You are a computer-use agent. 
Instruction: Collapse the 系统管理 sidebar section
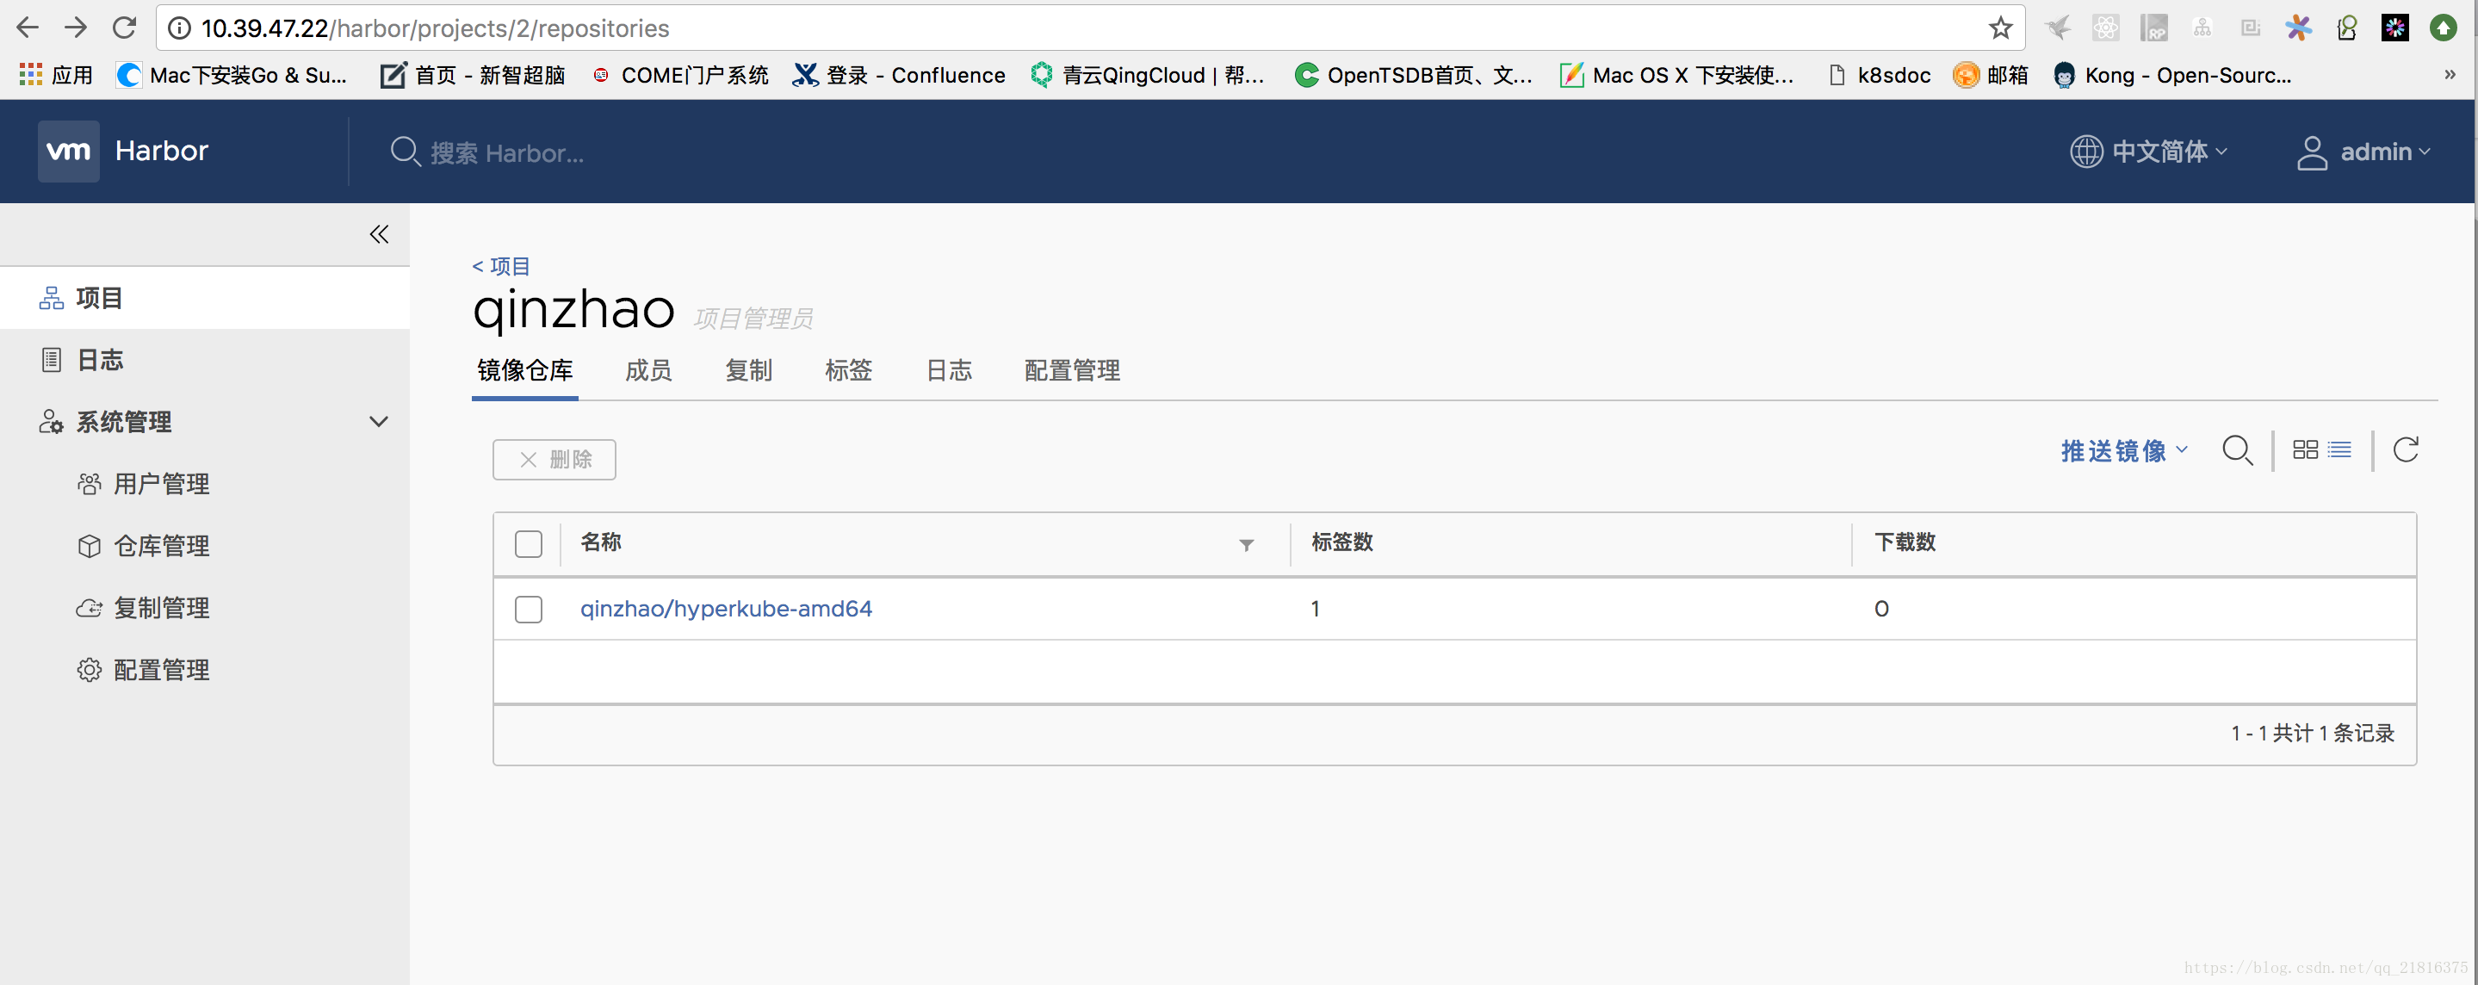[x=379, y=421]
